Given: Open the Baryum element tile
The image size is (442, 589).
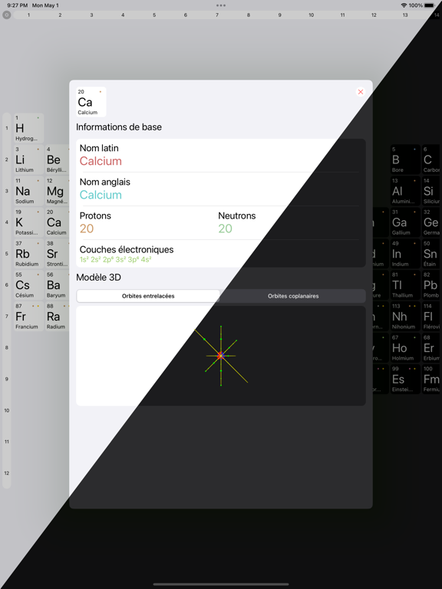Looking at the screenshot, I should 57,285.
